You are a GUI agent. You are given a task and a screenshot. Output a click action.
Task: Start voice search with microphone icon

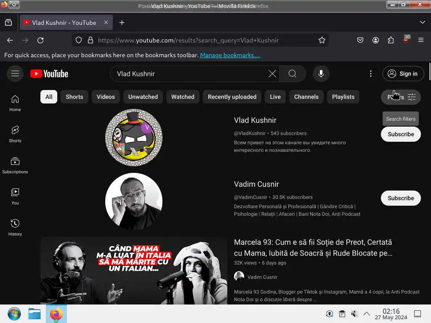(321, 74)
